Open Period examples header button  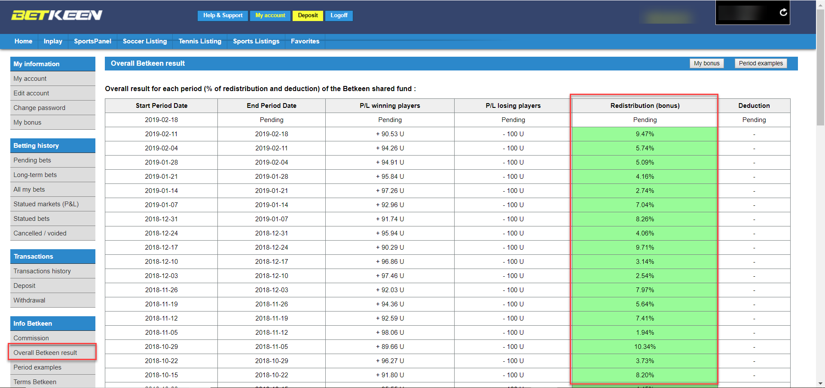(761, 63)
